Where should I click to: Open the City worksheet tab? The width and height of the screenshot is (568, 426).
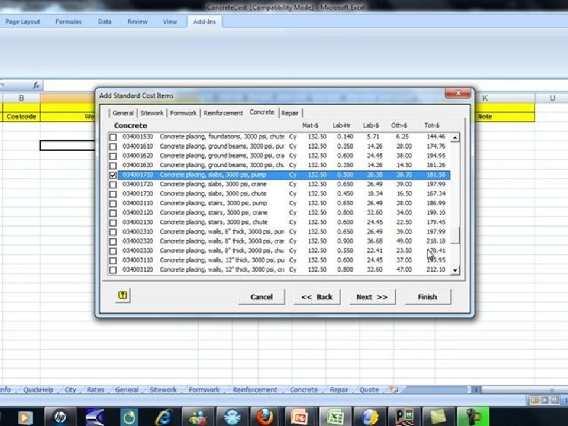[70, 390]
